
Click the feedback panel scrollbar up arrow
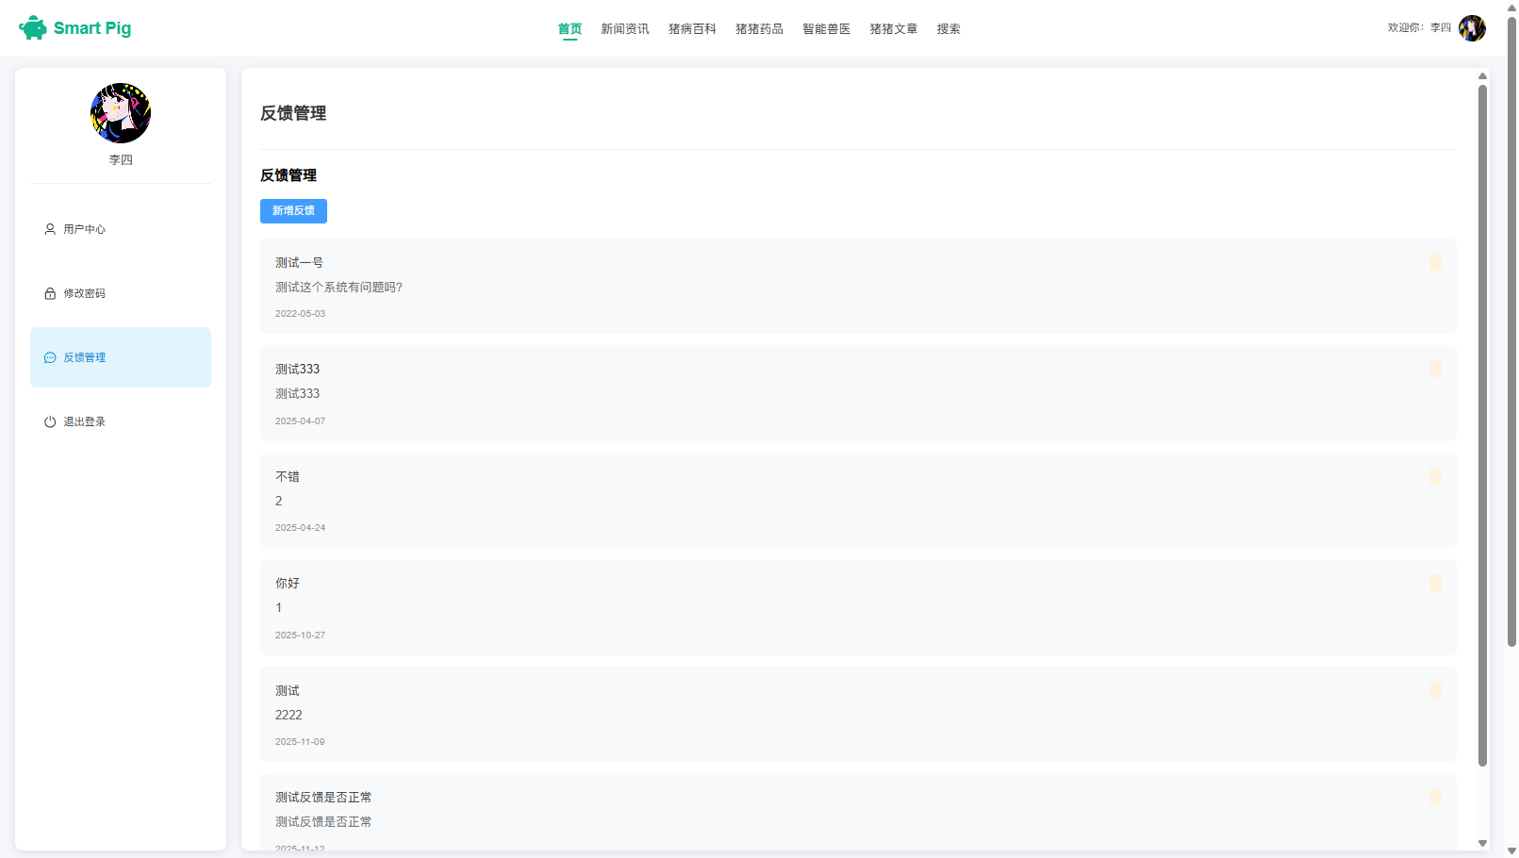(1482, 75)
